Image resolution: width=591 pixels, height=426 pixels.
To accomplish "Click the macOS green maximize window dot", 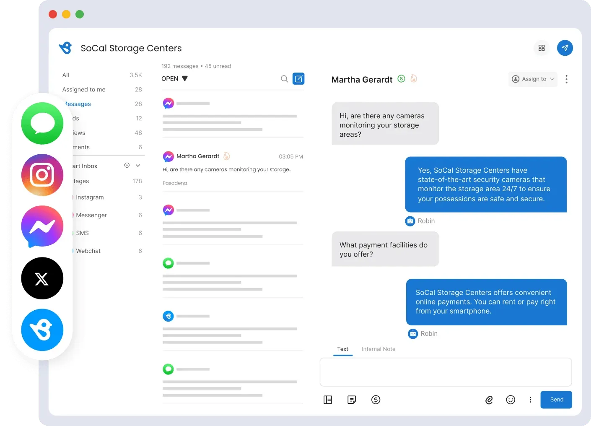I will click(x=80, y=14).
